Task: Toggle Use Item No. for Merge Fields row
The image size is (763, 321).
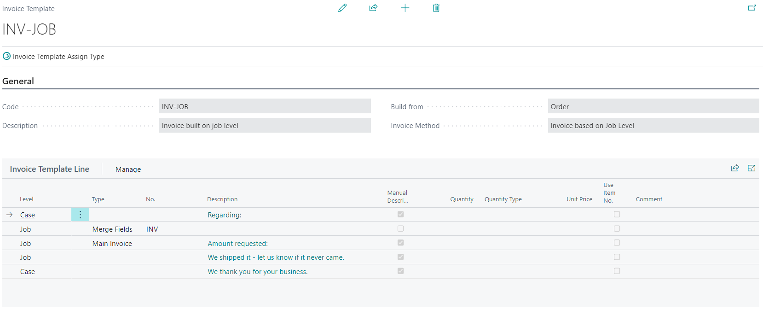Action: (617, 228)
